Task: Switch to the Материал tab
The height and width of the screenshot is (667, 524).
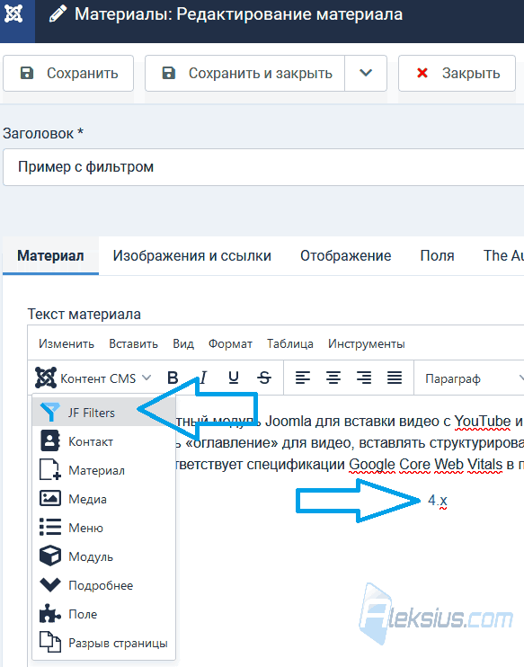Action: [50, 255]
